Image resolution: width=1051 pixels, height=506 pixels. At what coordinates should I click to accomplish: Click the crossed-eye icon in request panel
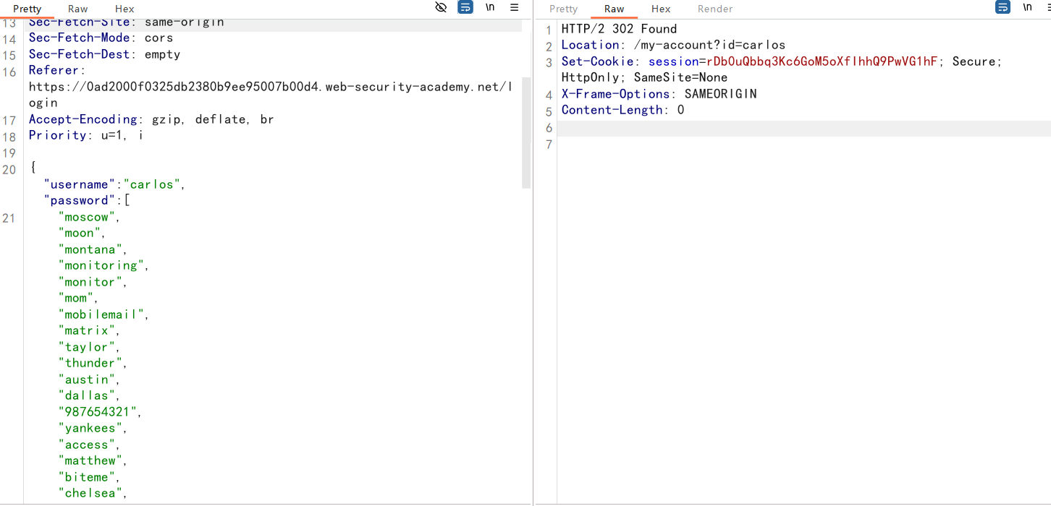[441, 7]
